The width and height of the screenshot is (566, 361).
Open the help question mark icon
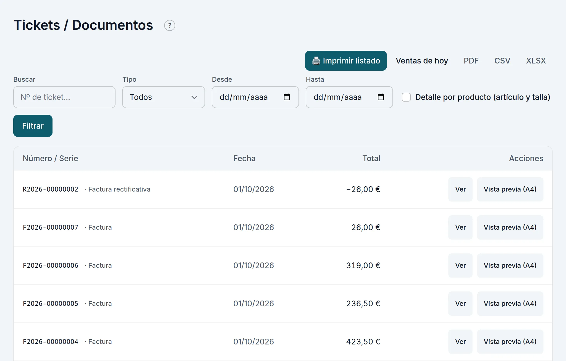coord(170,25)
